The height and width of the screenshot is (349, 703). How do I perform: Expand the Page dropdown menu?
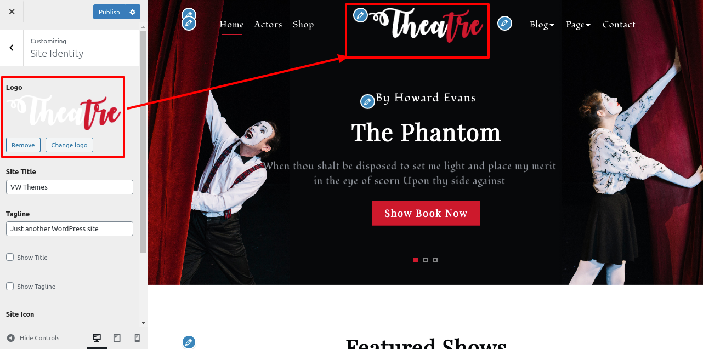tap(578, 25)
